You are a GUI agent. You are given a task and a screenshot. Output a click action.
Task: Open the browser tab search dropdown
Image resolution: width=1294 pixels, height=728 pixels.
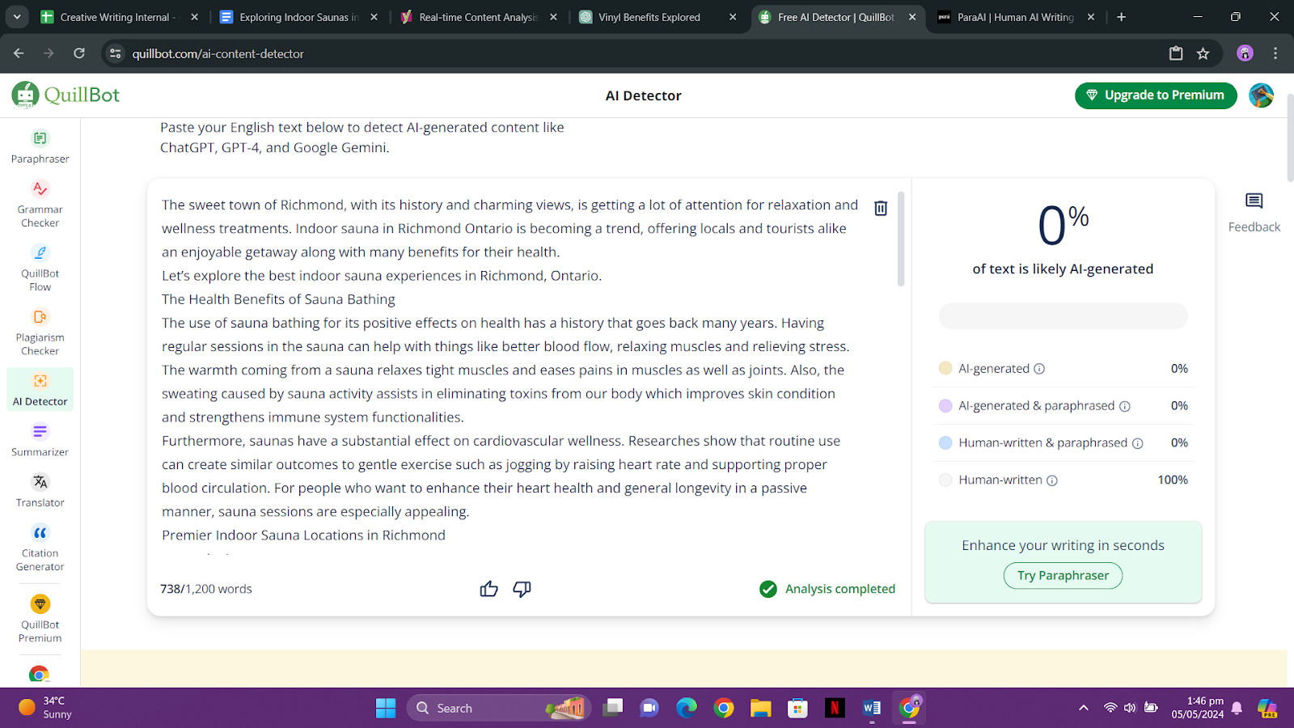click(x=17, y=16)
